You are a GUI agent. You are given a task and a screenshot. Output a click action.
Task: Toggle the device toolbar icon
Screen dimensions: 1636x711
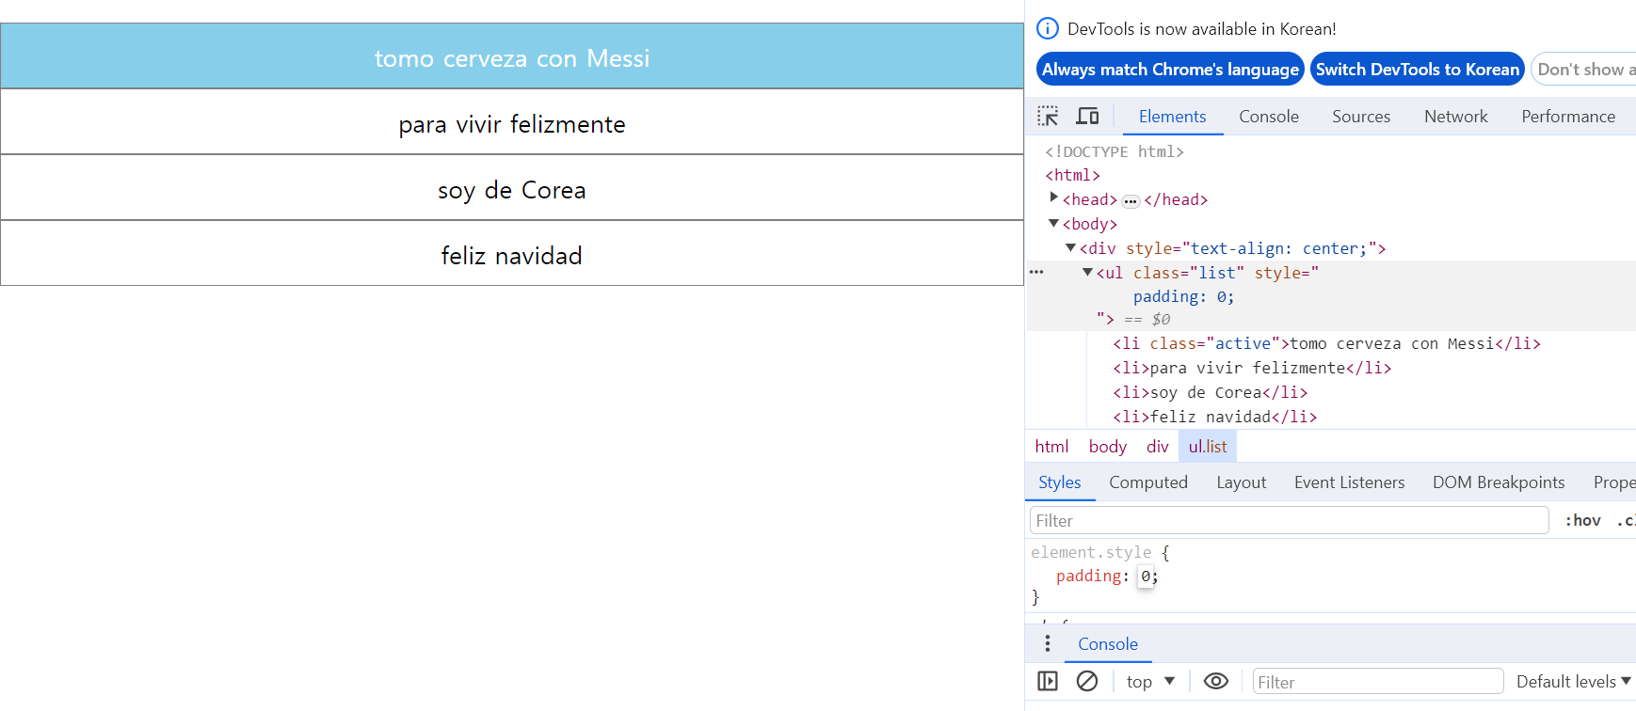pyautogui.click(x=1088, y=116)
